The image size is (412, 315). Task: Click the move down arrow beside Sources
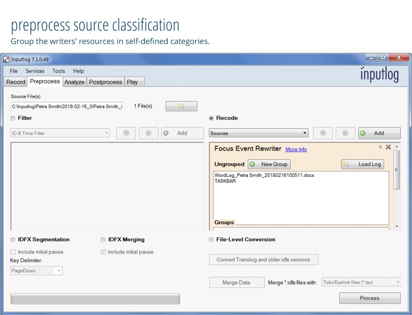345,133
